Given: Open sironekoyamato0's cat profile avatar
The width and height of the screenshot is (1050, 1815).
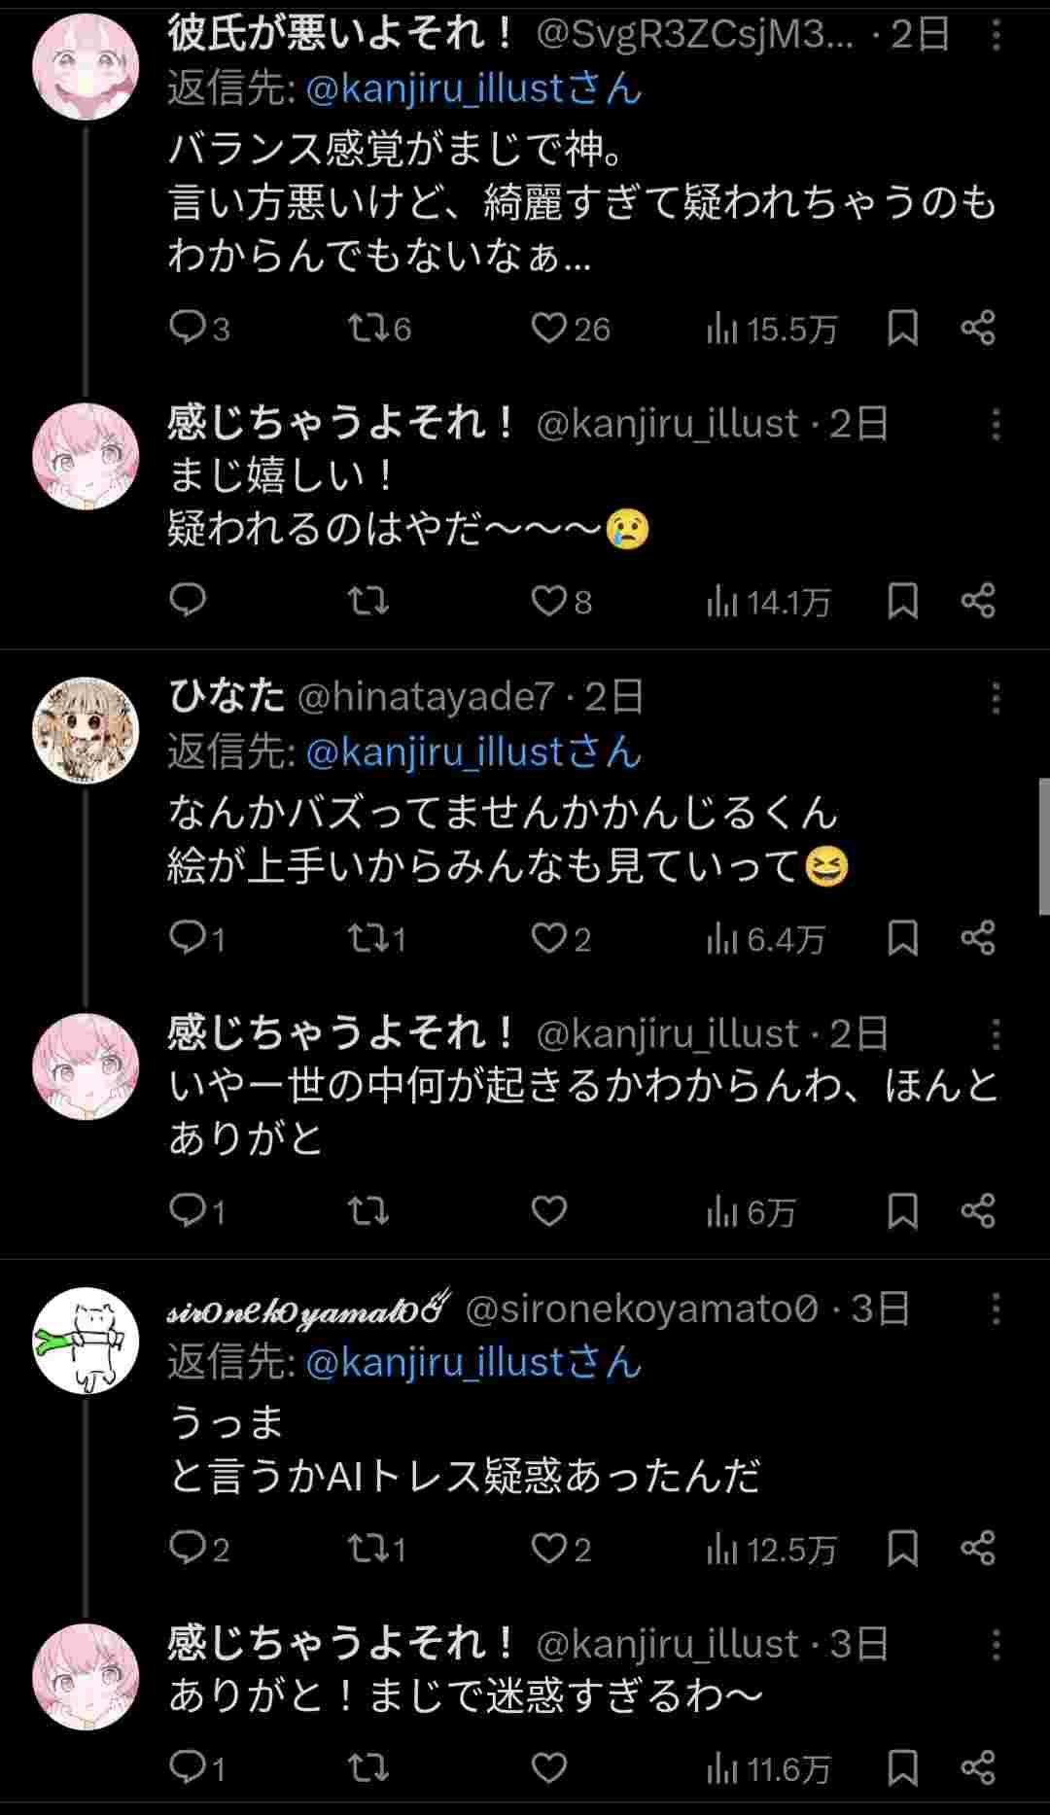Looking at the screenshot, I should tap(86, 1340).
